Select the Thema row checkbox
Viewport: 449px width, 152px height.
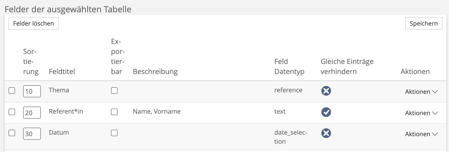coord(12,91)
